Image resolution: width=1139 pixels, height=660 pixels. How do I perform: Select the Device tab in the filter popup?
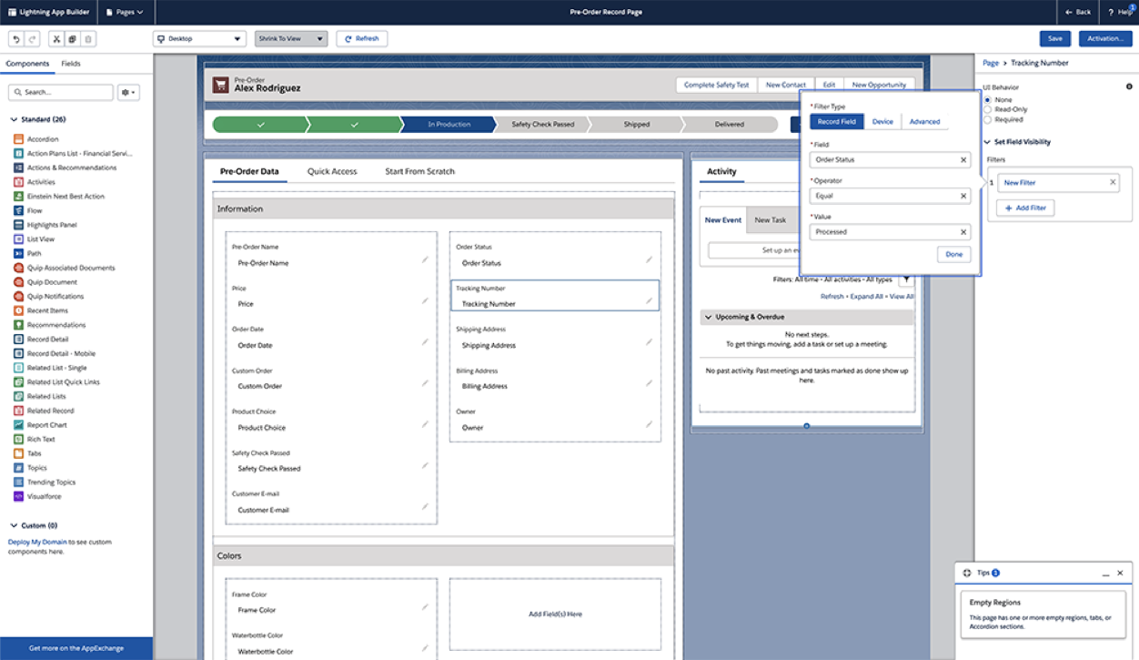pos(882,120)
